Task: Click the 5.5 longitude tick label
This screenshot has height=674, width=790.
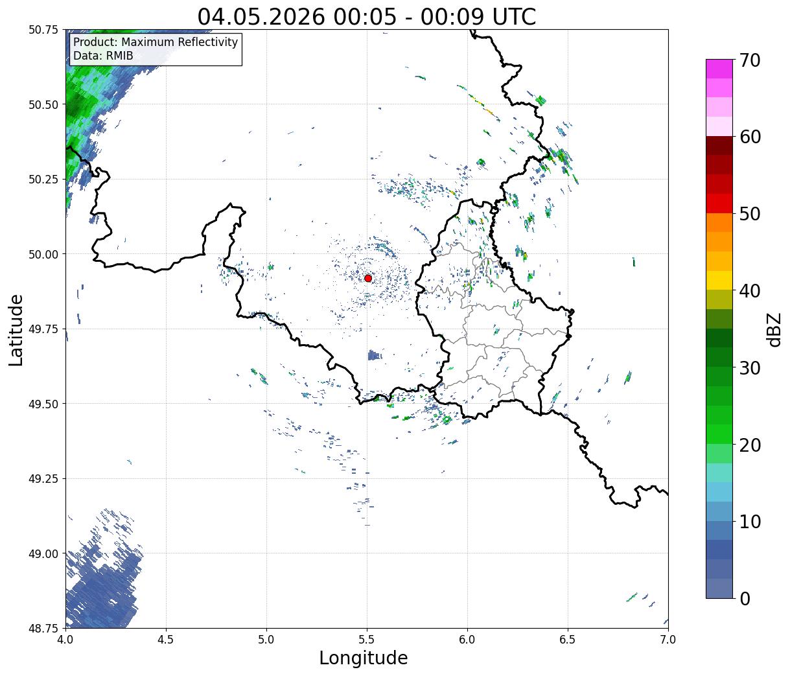Action: tap(367, 639)
